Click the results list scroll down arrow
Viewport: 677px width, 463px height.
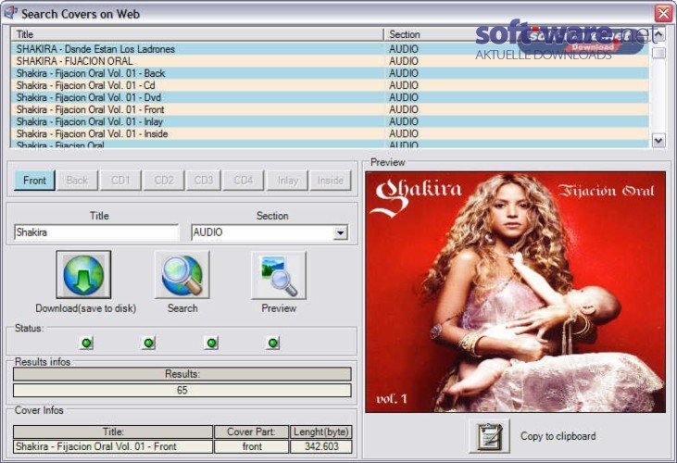[658, 140]
